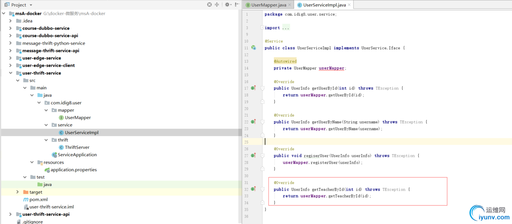
Task: Click UserService.Iface in class declaration
Action: [x=381, y=48]
